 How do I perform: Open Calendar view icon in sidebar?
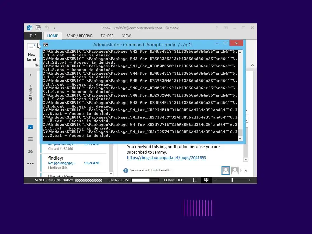(30, 139)
